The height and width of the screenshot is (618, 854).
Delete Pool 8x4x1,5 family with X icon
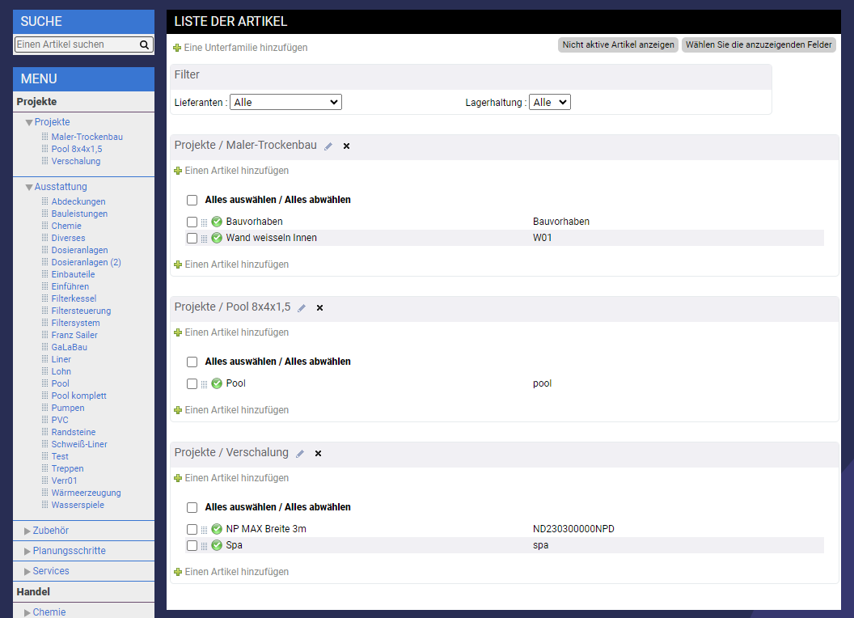tap(319, 308)
